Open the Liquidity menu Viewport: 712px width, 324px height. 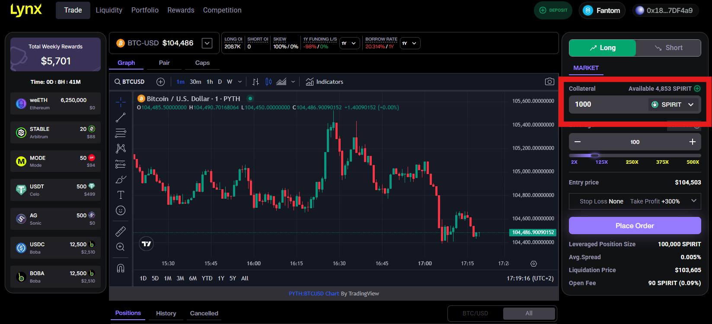[x=109, y=10]
